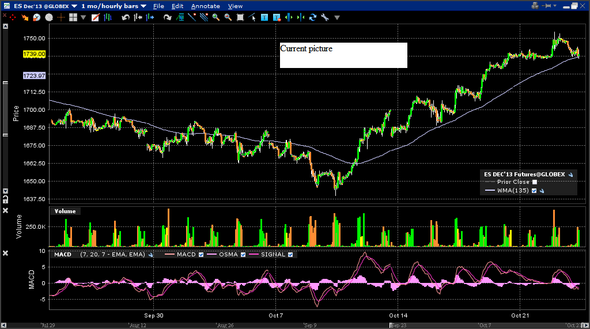Click the shift bars right arrow icon
The height and width of the screenshot is (329, 590).
[x=150, y=17]
